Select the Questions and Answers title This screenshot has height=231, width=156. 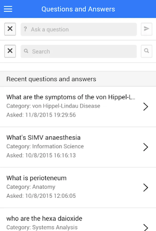(78, 9)
